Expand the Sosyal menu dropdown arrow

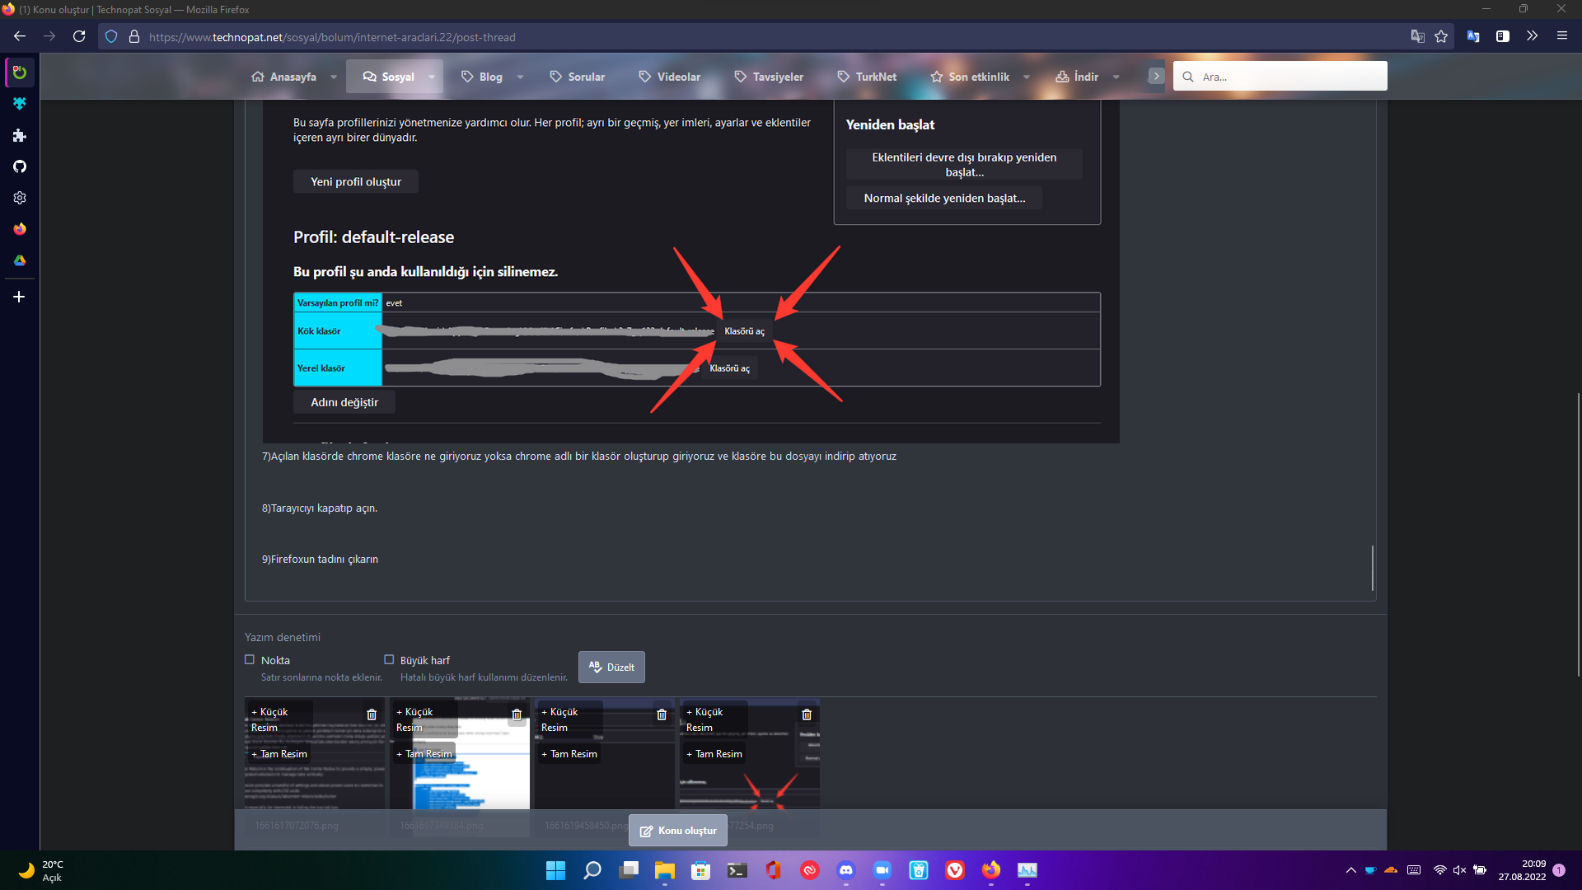coord(432,77)
